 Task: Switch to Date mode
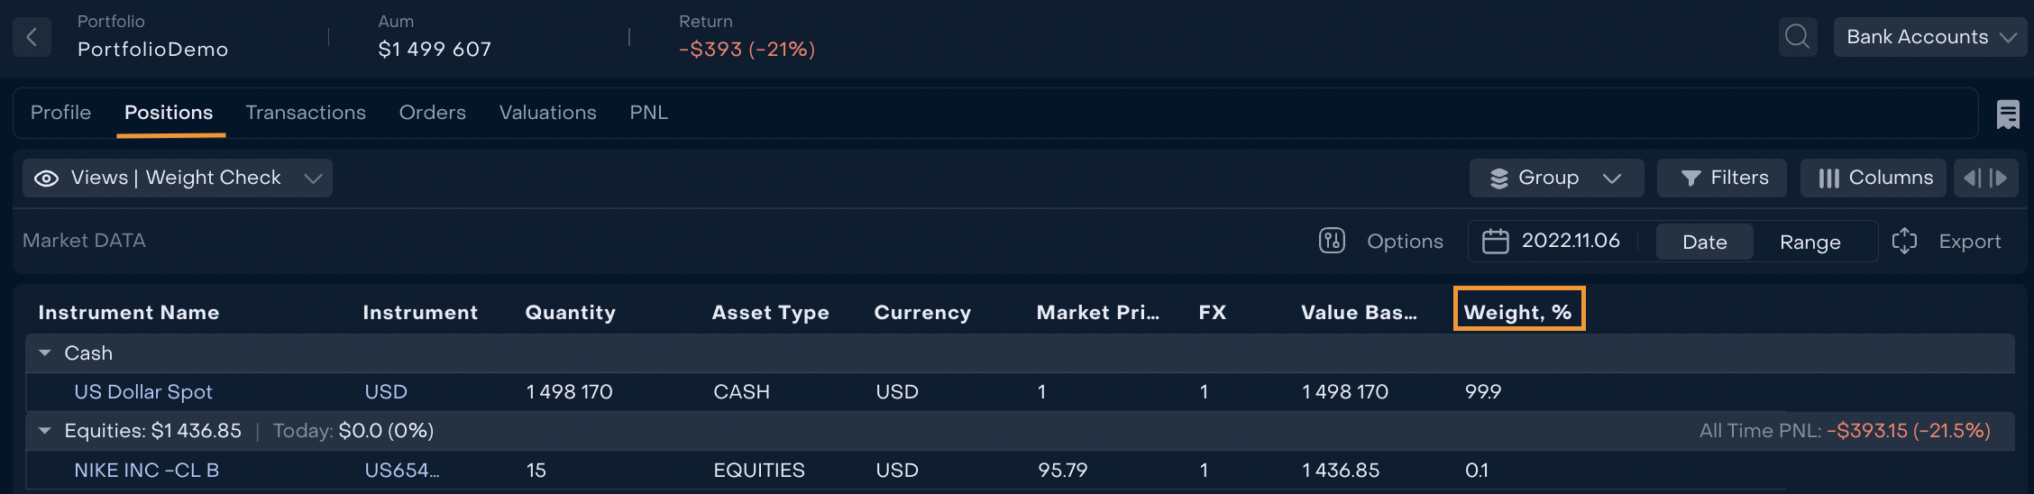pos(1704,242)
